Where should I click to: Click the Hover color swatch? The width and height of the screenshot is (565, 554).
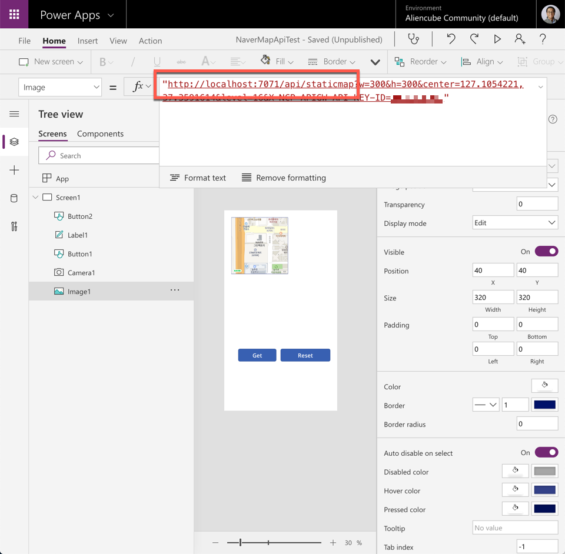click(544, 489)
